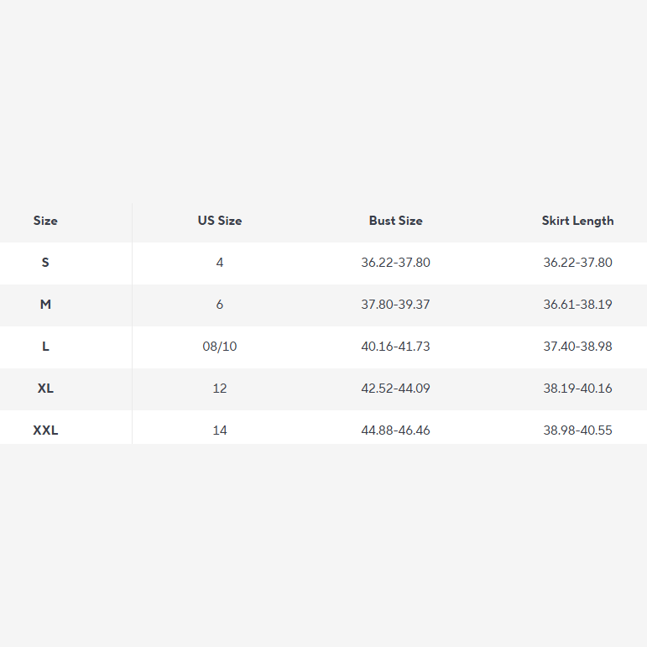647x647 pixels.
Task: Click skirt length 38.98-40.55 cell
Action: pos(577,430)
